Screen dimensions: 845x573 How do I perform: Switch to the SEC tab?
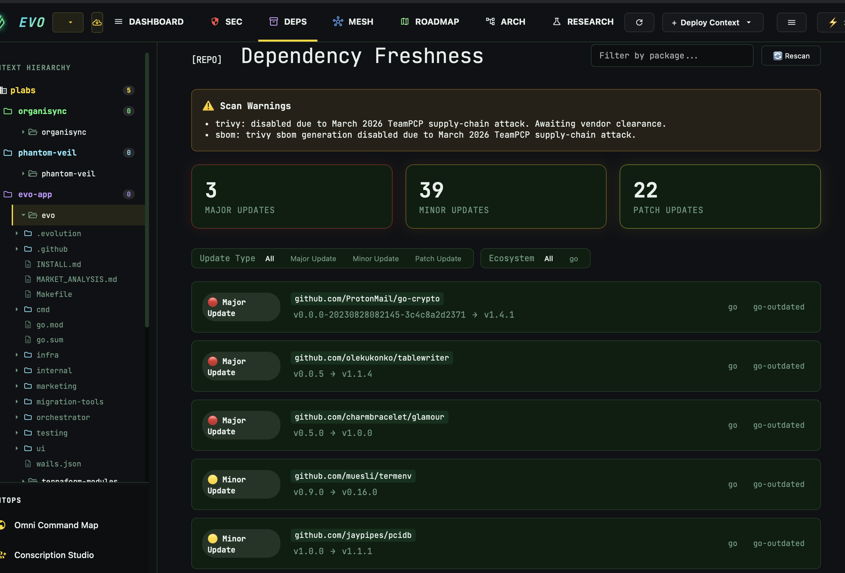click(x=226, y=22)
